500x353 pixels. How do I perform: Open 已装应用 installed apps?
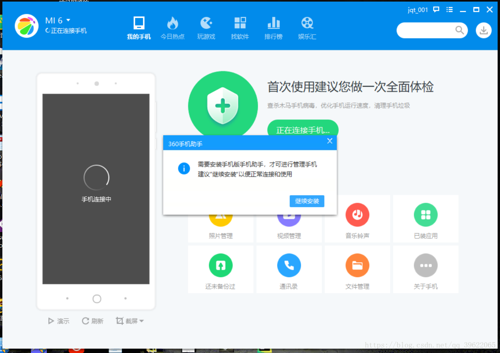(x=426, y=219)
